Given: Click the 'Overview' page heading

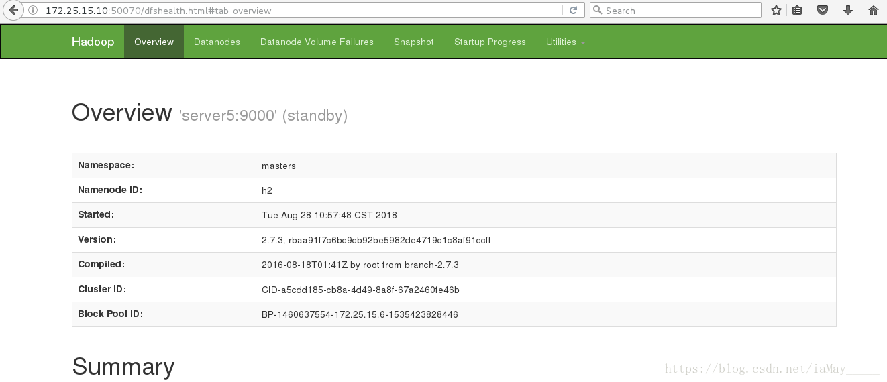Looking at the screenshot, I should (122, 113).
